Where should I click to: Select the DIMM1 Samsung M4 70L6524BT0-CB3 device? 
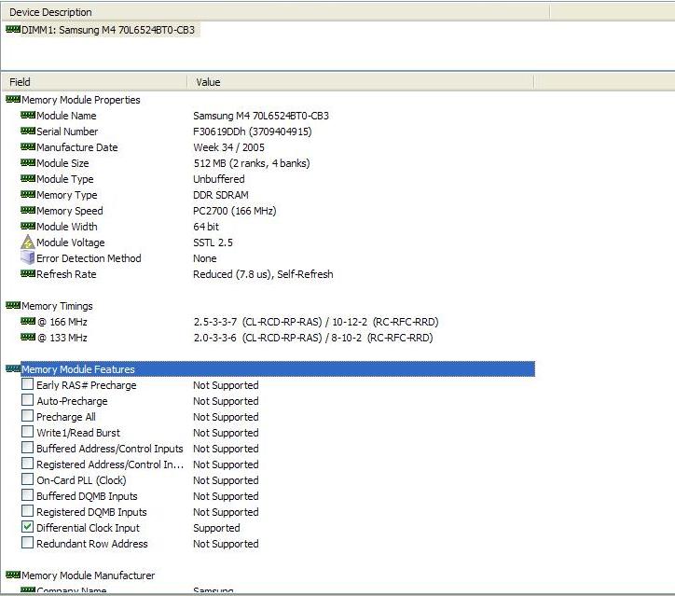tap(107, 30)
